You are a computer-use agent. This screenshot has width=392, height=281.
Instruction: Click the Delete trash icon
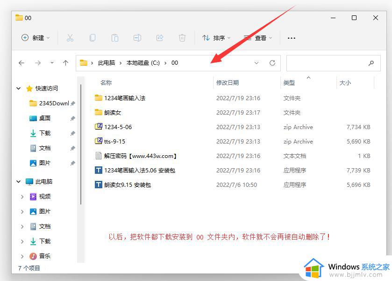[182, 38]
